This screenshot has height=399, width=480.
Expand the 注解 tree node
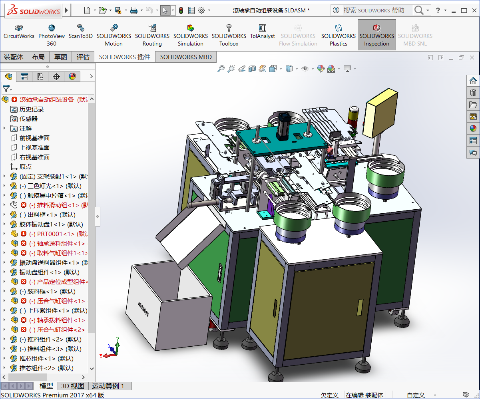tap(4, 128)
